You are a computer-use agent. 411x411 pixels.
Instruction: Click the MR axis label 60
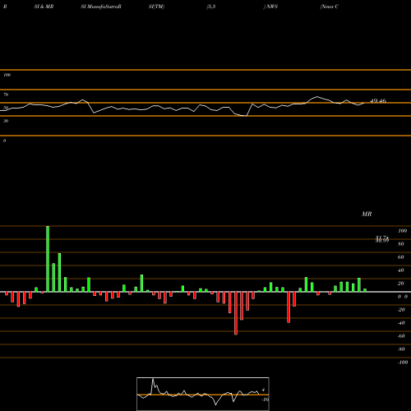pyautogui.click(x=401, y=257)
